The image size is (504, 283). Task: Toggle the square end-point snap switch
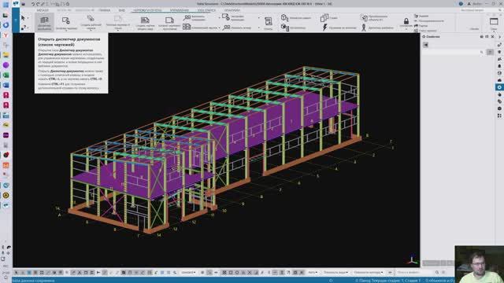pyautogui.click(x=231, y=273)
